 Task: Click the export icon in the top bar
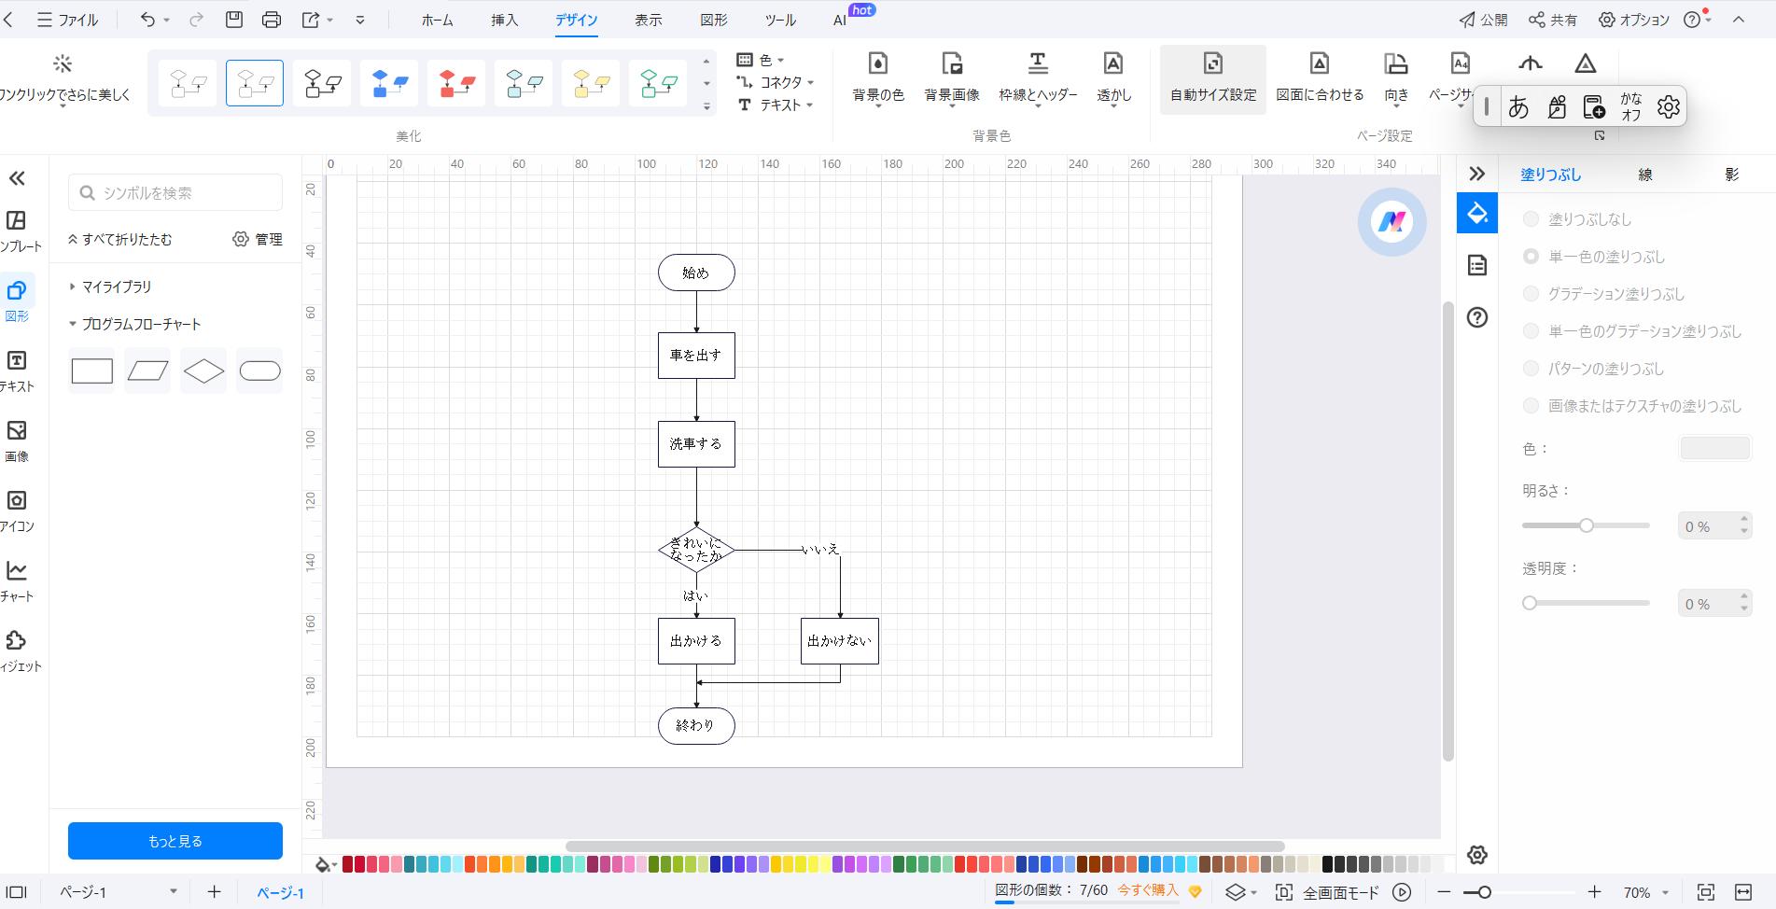(311, 20)
